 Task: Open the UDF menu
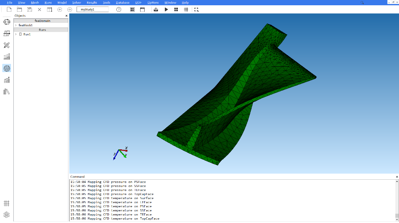(x=139, y=2)
